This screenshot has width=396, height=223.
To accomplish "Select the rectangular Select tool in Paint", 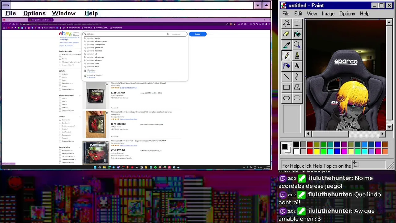I will (297, 23).
